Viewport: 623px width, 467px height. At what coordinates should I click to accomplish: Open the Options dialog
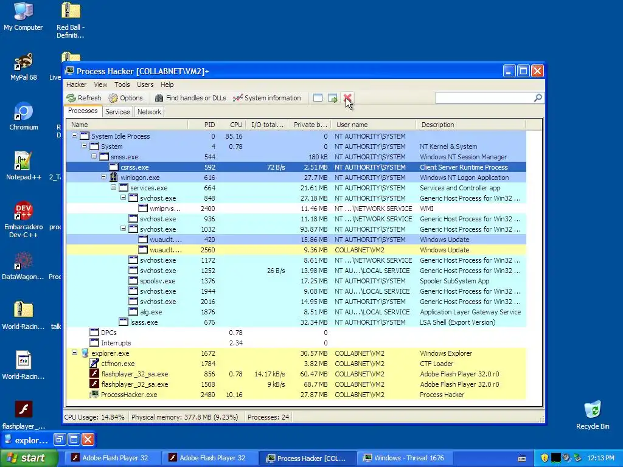coord(125,98)
